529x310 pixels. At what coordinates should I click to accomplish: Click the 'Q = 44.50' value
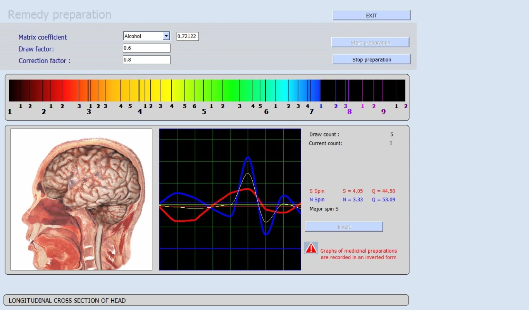384,191
